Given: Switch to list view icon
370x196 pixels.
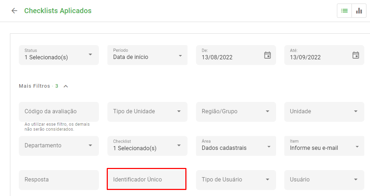Looking at the screenshot, I should coord(344,11).
